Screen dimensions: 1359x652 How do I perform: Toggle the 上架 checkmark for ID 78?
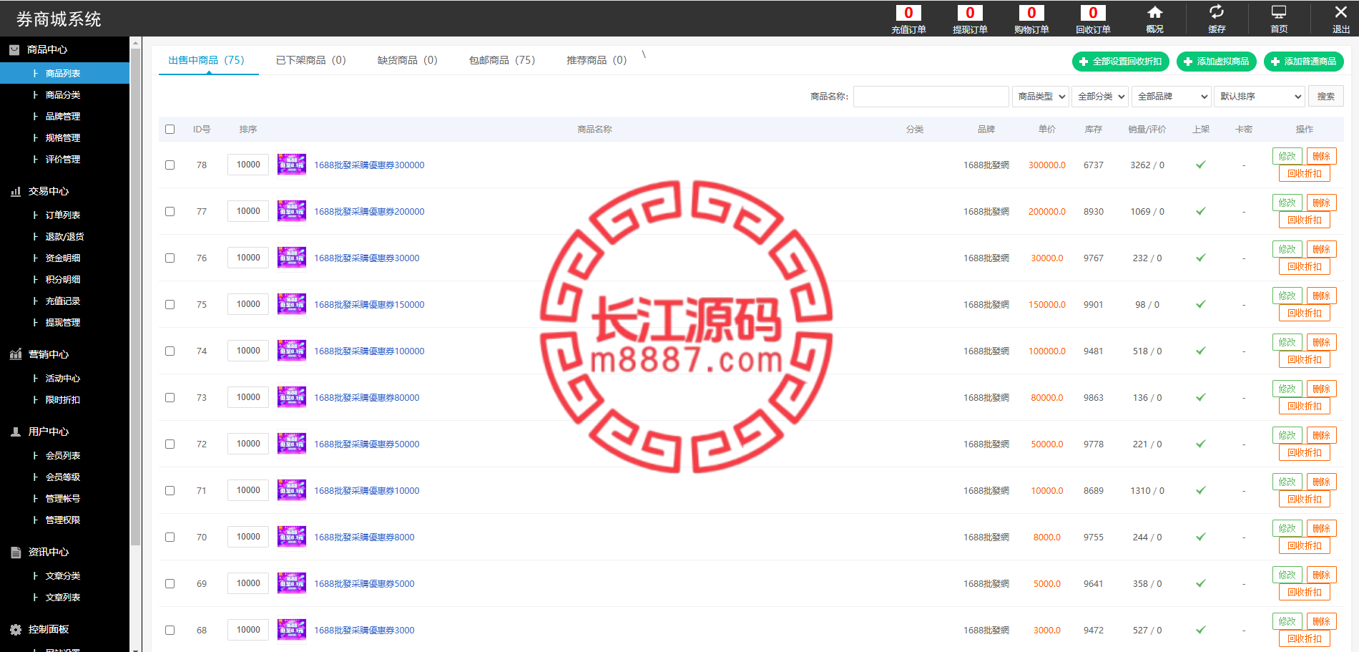tap(1201, 165)
